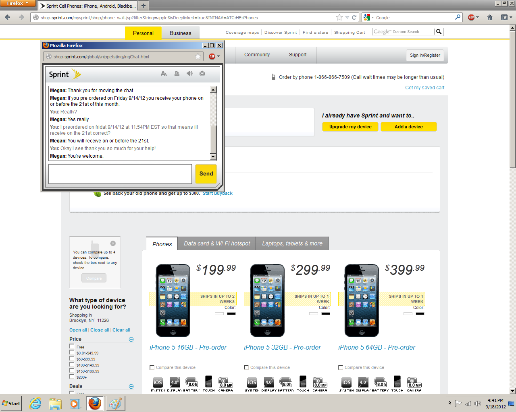Click the iPhone 5 32GB camera spec icon
Image resolution: width=516 pixels, height=412 pixels.
pos(320,382)
